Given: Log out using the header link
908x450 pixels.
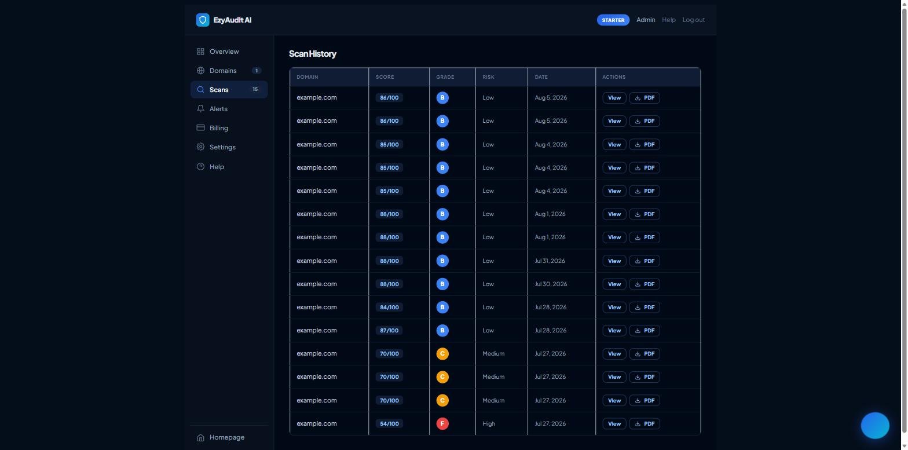Looking at the screenshot, I should click(694, 20).
